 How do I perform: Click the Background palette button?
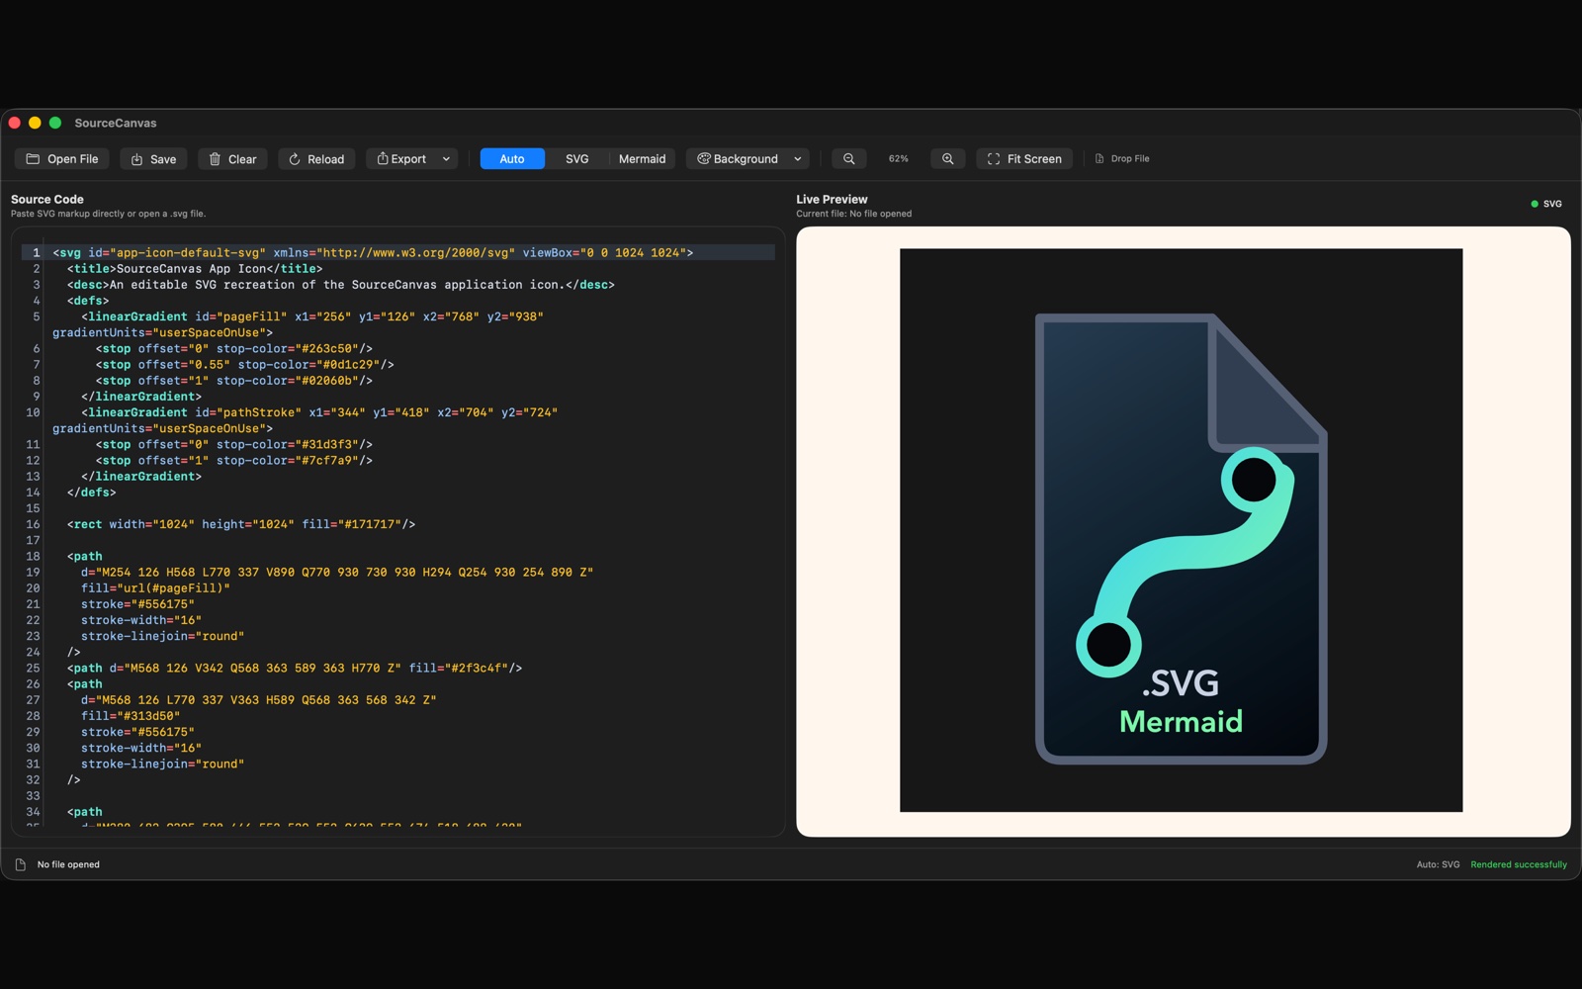point(737,158)
